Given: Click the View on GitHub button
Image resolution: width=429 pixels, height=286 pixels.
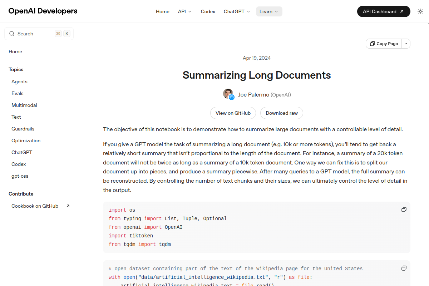Looking at the screenshot, I should (233, 113).
